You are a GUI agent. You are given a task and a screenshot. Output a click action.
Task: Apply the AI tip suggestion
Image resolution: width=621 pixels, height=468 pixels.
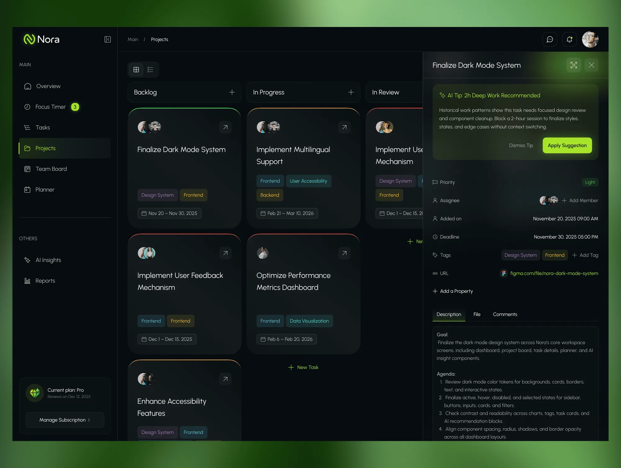(567, 145)
